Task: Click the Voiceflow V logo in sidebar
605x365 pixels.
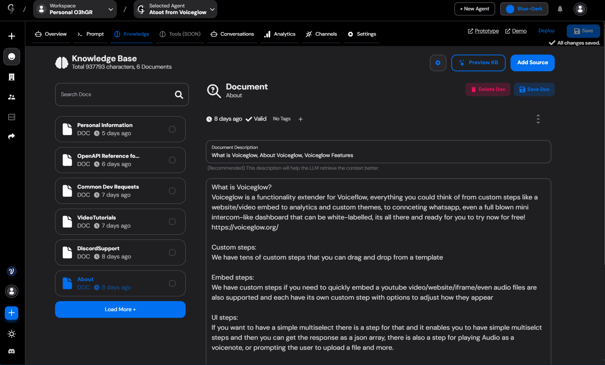Action: tap(12, 271)
